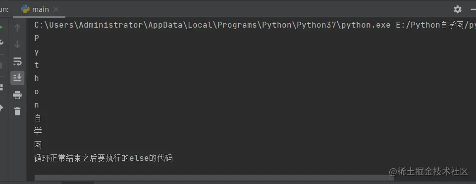Select the main run tab
This screenshot has height=184, width=476.
(40, 9)
